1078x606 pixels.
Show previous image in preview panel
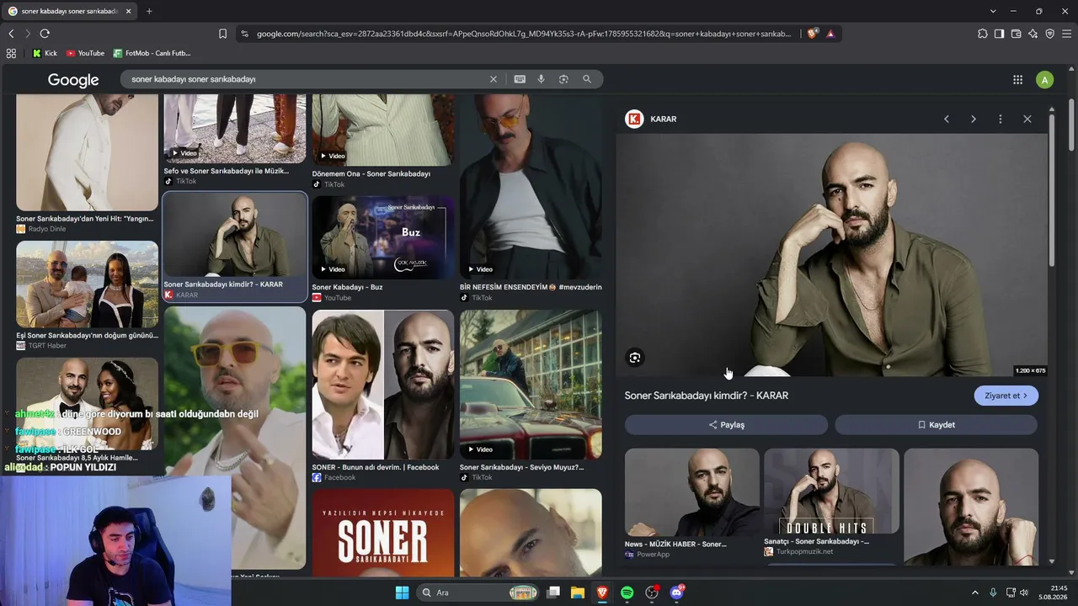(947, 119)
